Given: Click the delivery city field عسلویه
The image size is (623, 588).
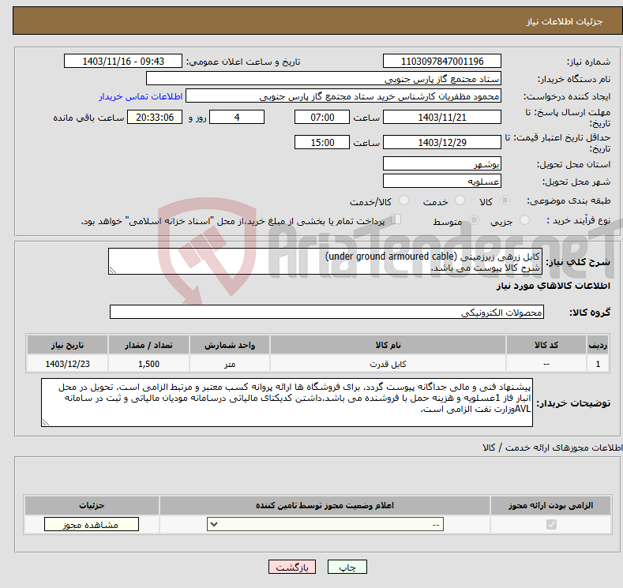Looking at the screenshot, I should pos(442,181).
